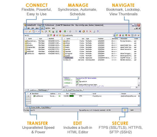Expand the remote path /pub/cuteftp dropdown
This screenshot has width=157, height=137.
tap(114, 35)
